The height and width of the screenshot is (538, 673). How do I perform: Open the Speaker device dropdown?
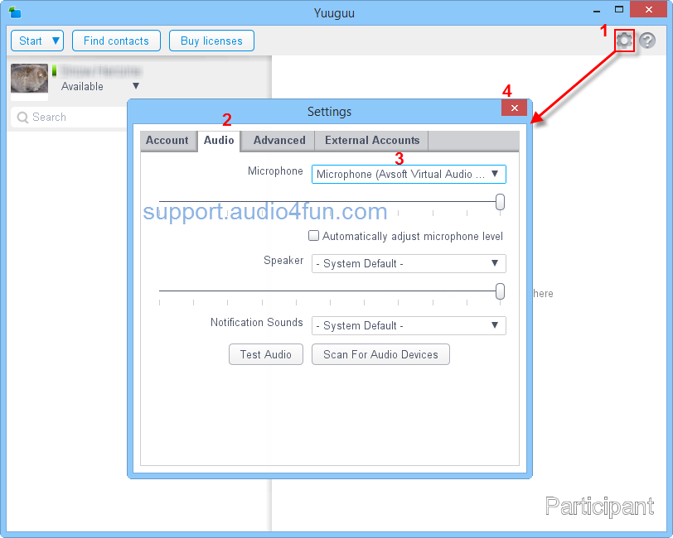coord(409,263)
